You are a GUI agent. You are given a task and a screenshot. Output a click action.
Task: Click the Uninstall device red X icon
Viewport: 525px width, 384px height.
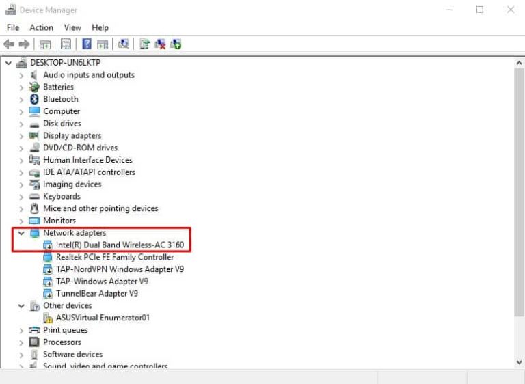click(161, 44)
